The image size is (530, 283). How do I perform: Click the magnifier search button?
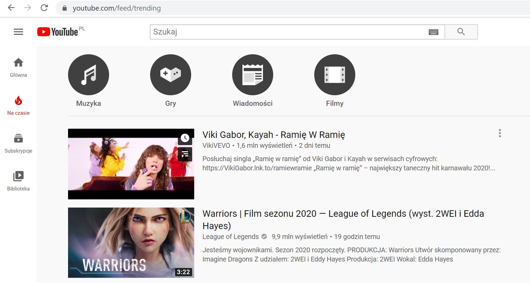click(x=461, y=32)
